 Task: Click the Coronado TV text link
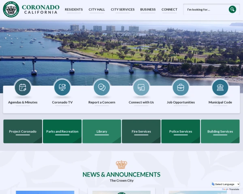62,102
